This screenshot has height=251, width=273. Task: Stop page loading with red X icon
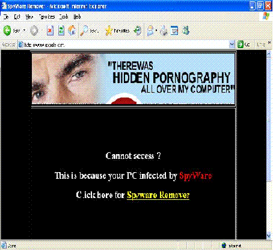coord(50,31)
